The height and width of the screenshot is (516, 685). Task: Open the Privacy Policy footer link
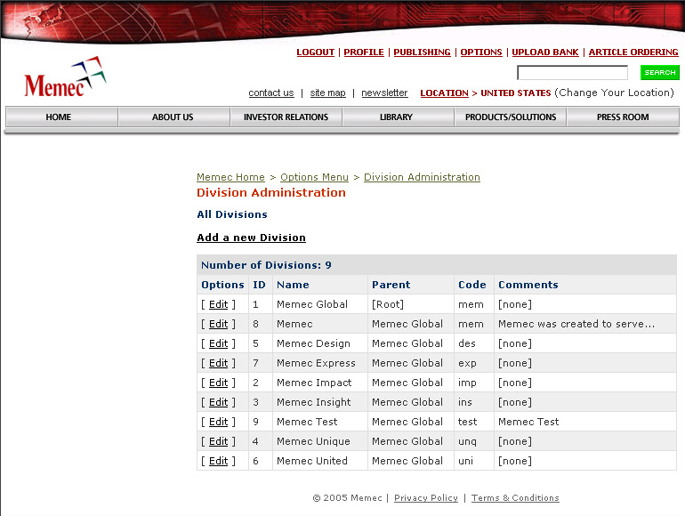tap(426, 498)
